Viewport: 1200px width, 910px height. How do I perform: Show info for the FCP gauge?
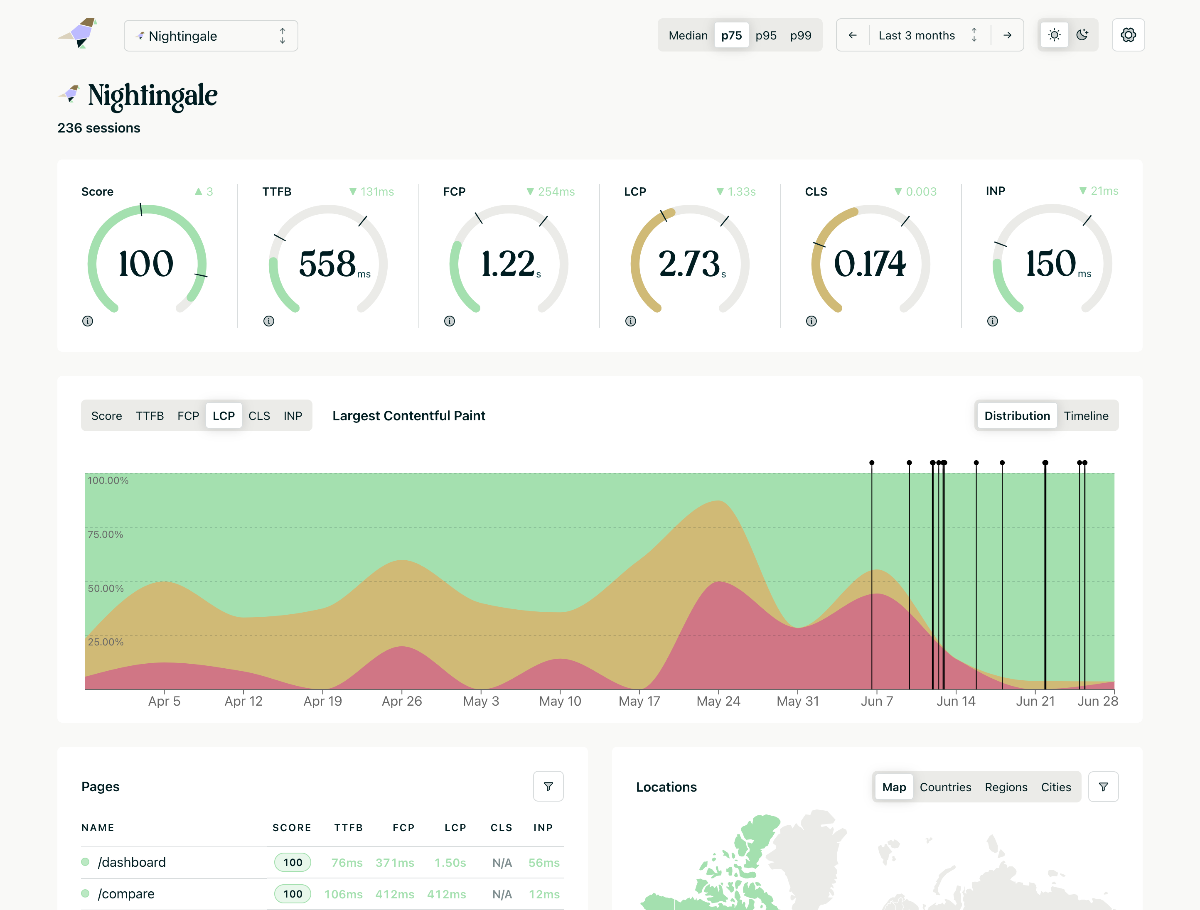[450, 321]
